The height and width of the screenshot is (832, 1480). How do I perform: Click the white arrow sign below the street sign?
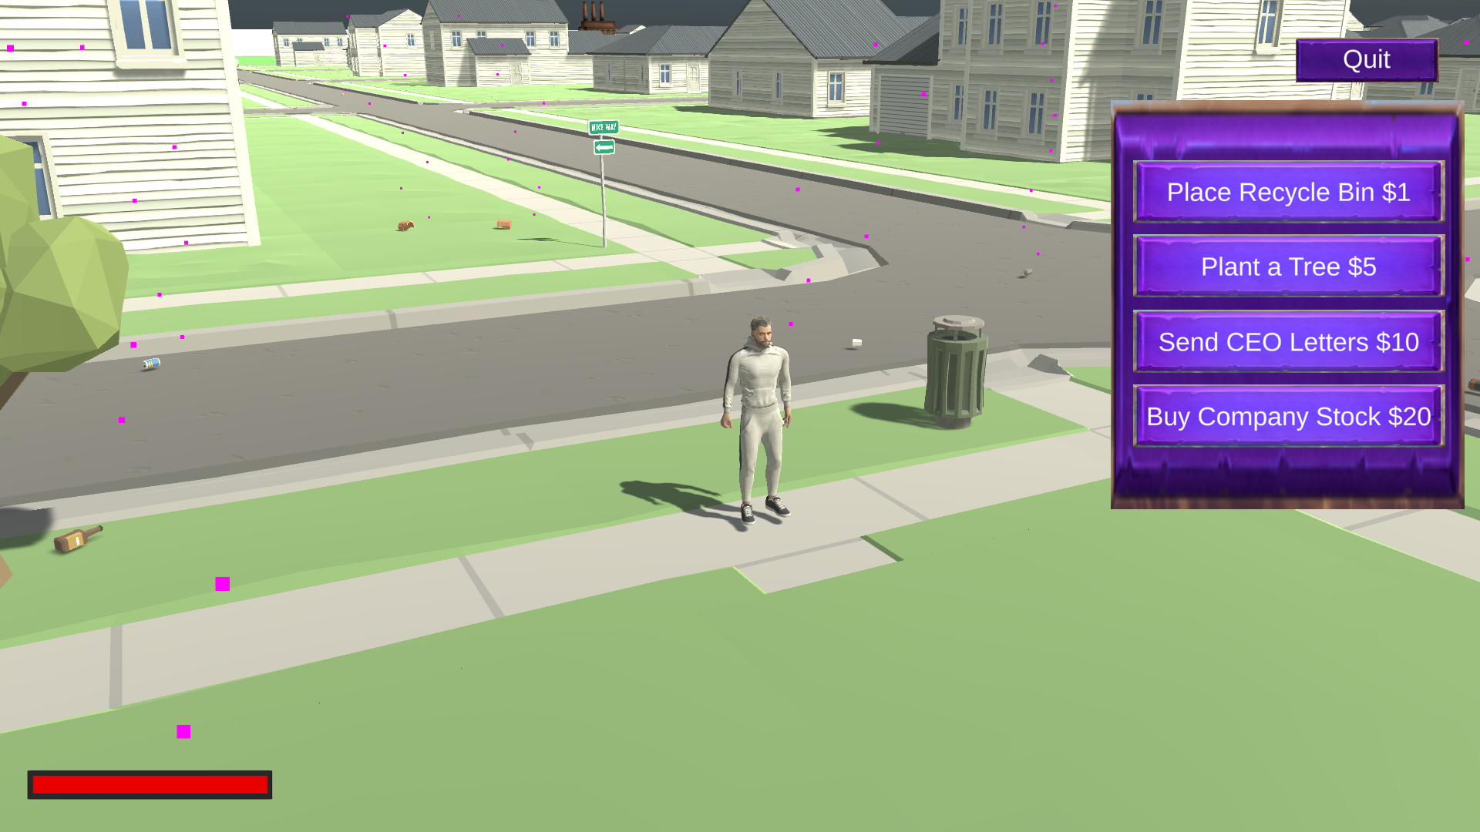click(x=604, y=146)
